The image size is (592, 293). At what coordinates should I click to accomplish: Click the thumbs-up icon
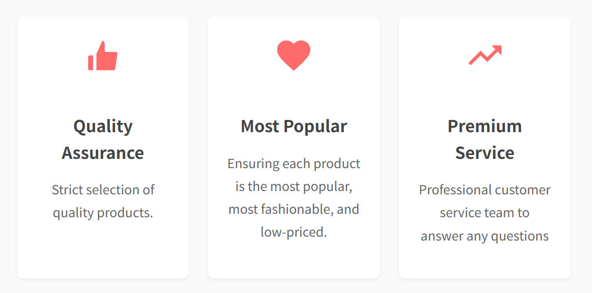[x=103, y=56]
